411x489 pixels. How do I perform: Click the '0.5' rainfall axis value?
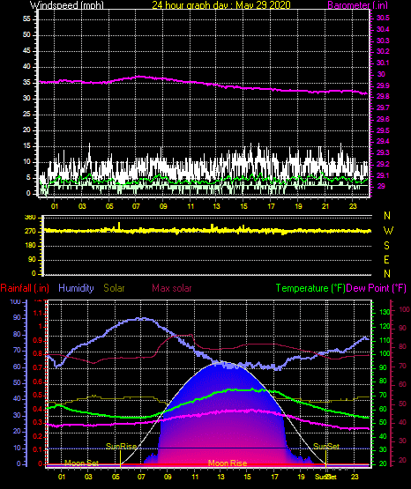click(37, 395)
